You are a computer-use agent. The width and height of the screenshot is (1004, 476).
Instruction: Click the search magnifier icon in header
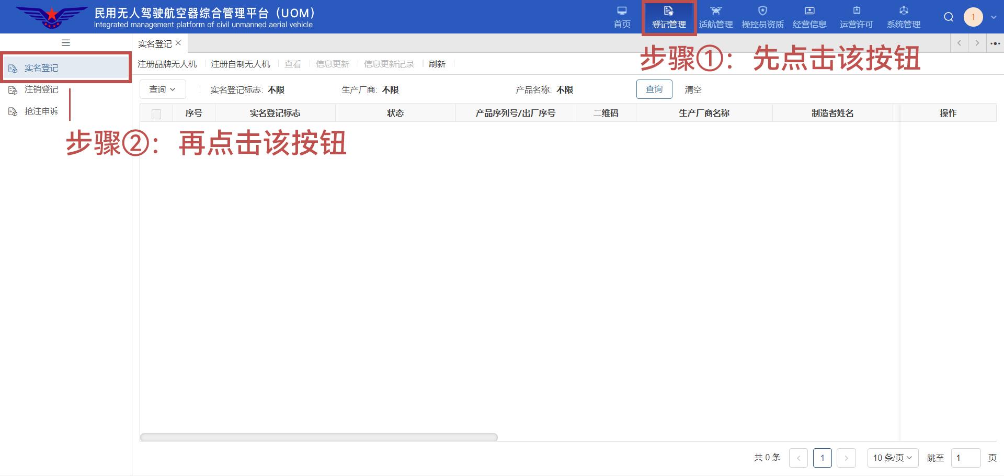(949, 17)
